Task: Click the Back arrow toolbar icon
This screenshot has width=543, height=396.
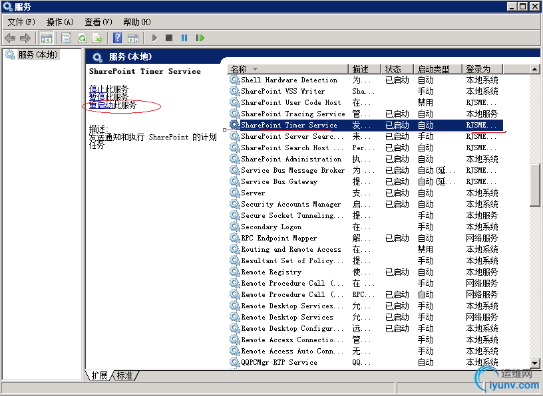Action: pyautogui.click(x=10, y=38)
